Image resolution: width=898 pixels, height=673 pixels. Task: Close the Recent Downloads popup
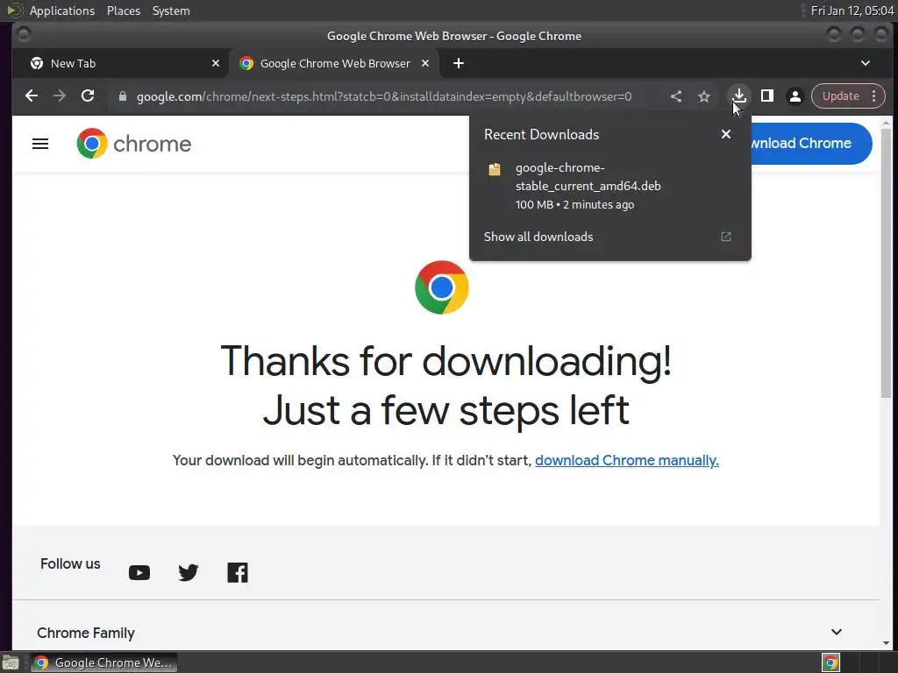pyautogui.click(x=726, y=134)
